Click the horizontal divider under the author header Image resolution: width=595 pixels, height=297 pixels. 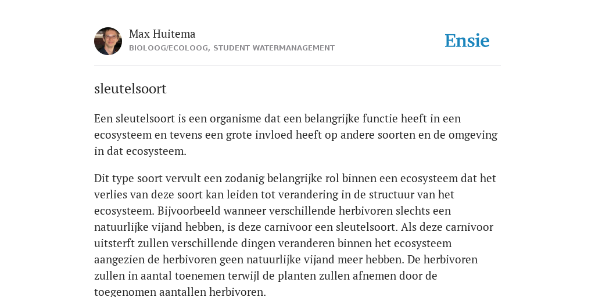[x=297, y=66]
